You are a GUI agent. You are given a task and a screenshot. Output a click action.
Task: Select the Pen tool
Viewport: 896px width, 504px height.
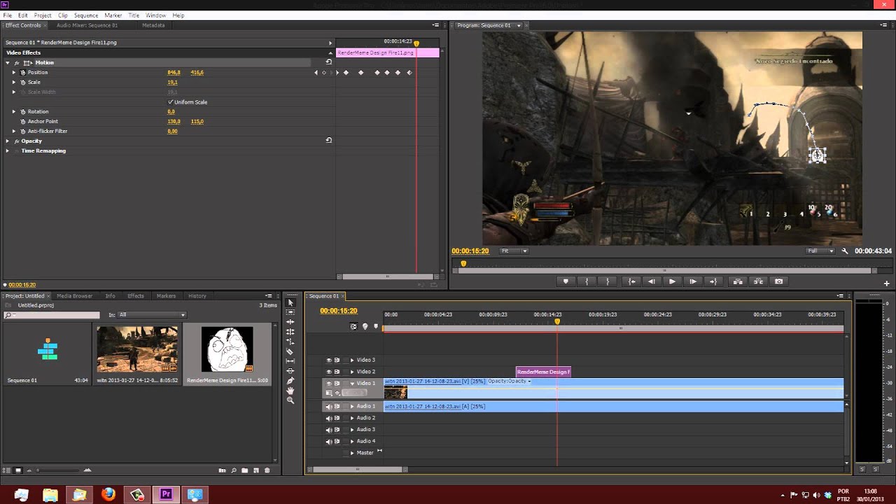point(290,381)
